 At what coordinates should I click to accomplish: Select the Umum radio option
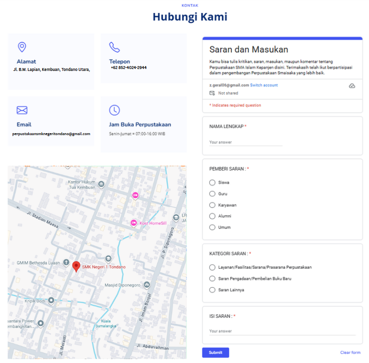click(x=212, y=227)
